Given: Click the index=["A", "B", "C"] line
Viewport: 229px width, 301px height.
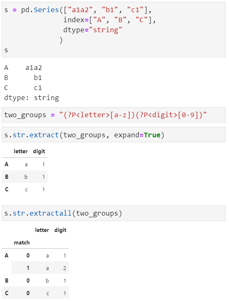Looking at the screenshot, I should coord(109,20).
